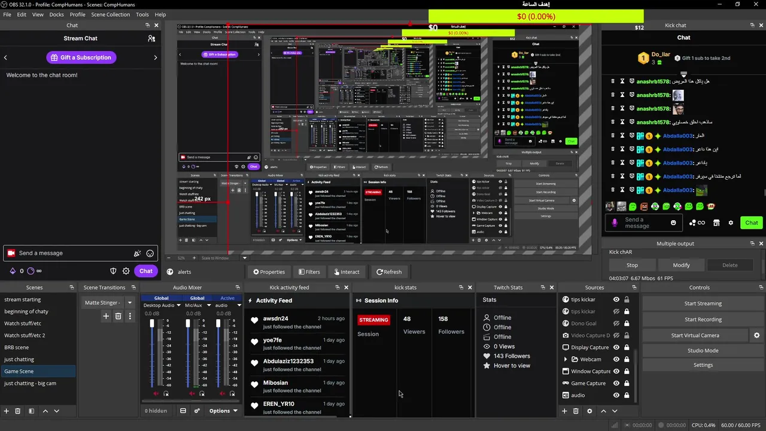
Task: Adjust audio source volume fader
Action: [218, 324]
